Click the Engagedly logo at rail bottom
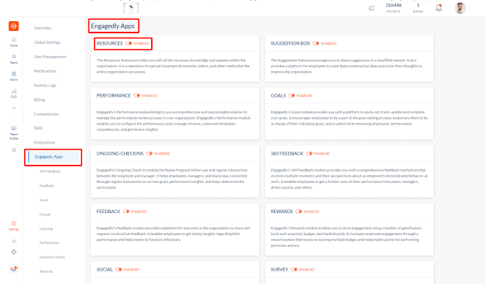This screenshot has width=485, height=288. pos(14,268)
